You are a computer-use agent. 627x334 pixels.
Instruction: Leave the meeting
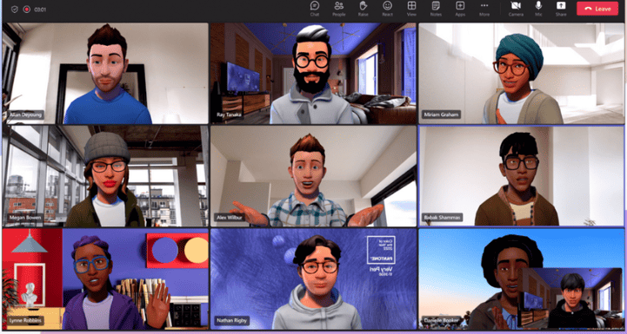tap(597, 9)
